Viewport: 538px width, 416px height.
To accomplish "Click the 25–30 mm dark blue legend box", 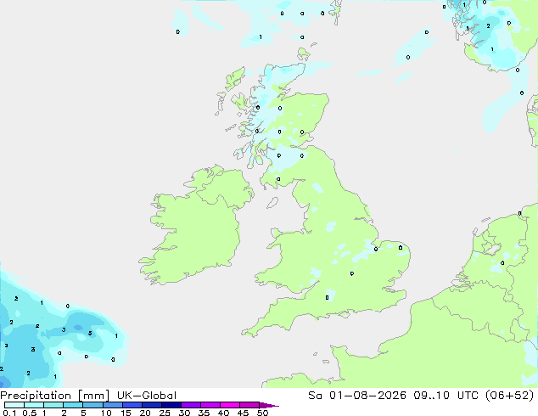I will pyautogui.click(x=171, y=405).
